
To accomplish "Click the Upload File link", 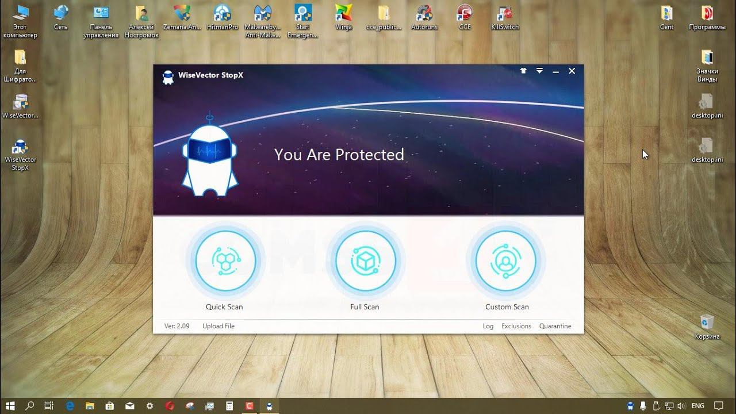I will click(x=218, y=326).
